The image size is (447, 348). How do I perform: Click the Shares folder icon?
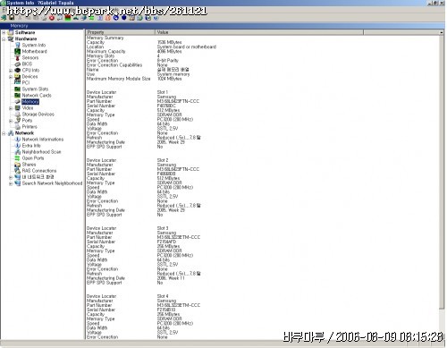(18, 165)
